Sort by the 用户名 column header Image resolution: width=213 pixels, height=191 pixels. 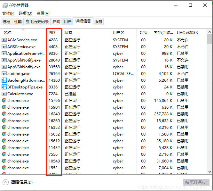124,33
